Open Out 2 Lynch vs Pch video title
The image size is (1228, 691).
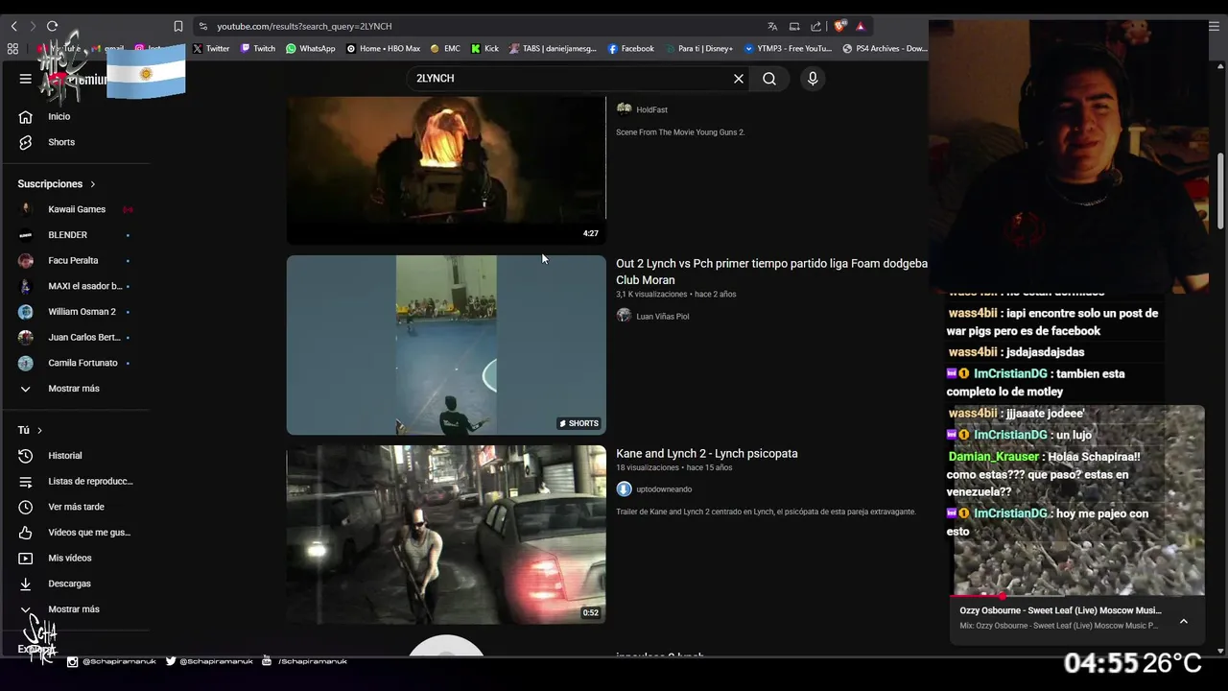tap(771, 272)
